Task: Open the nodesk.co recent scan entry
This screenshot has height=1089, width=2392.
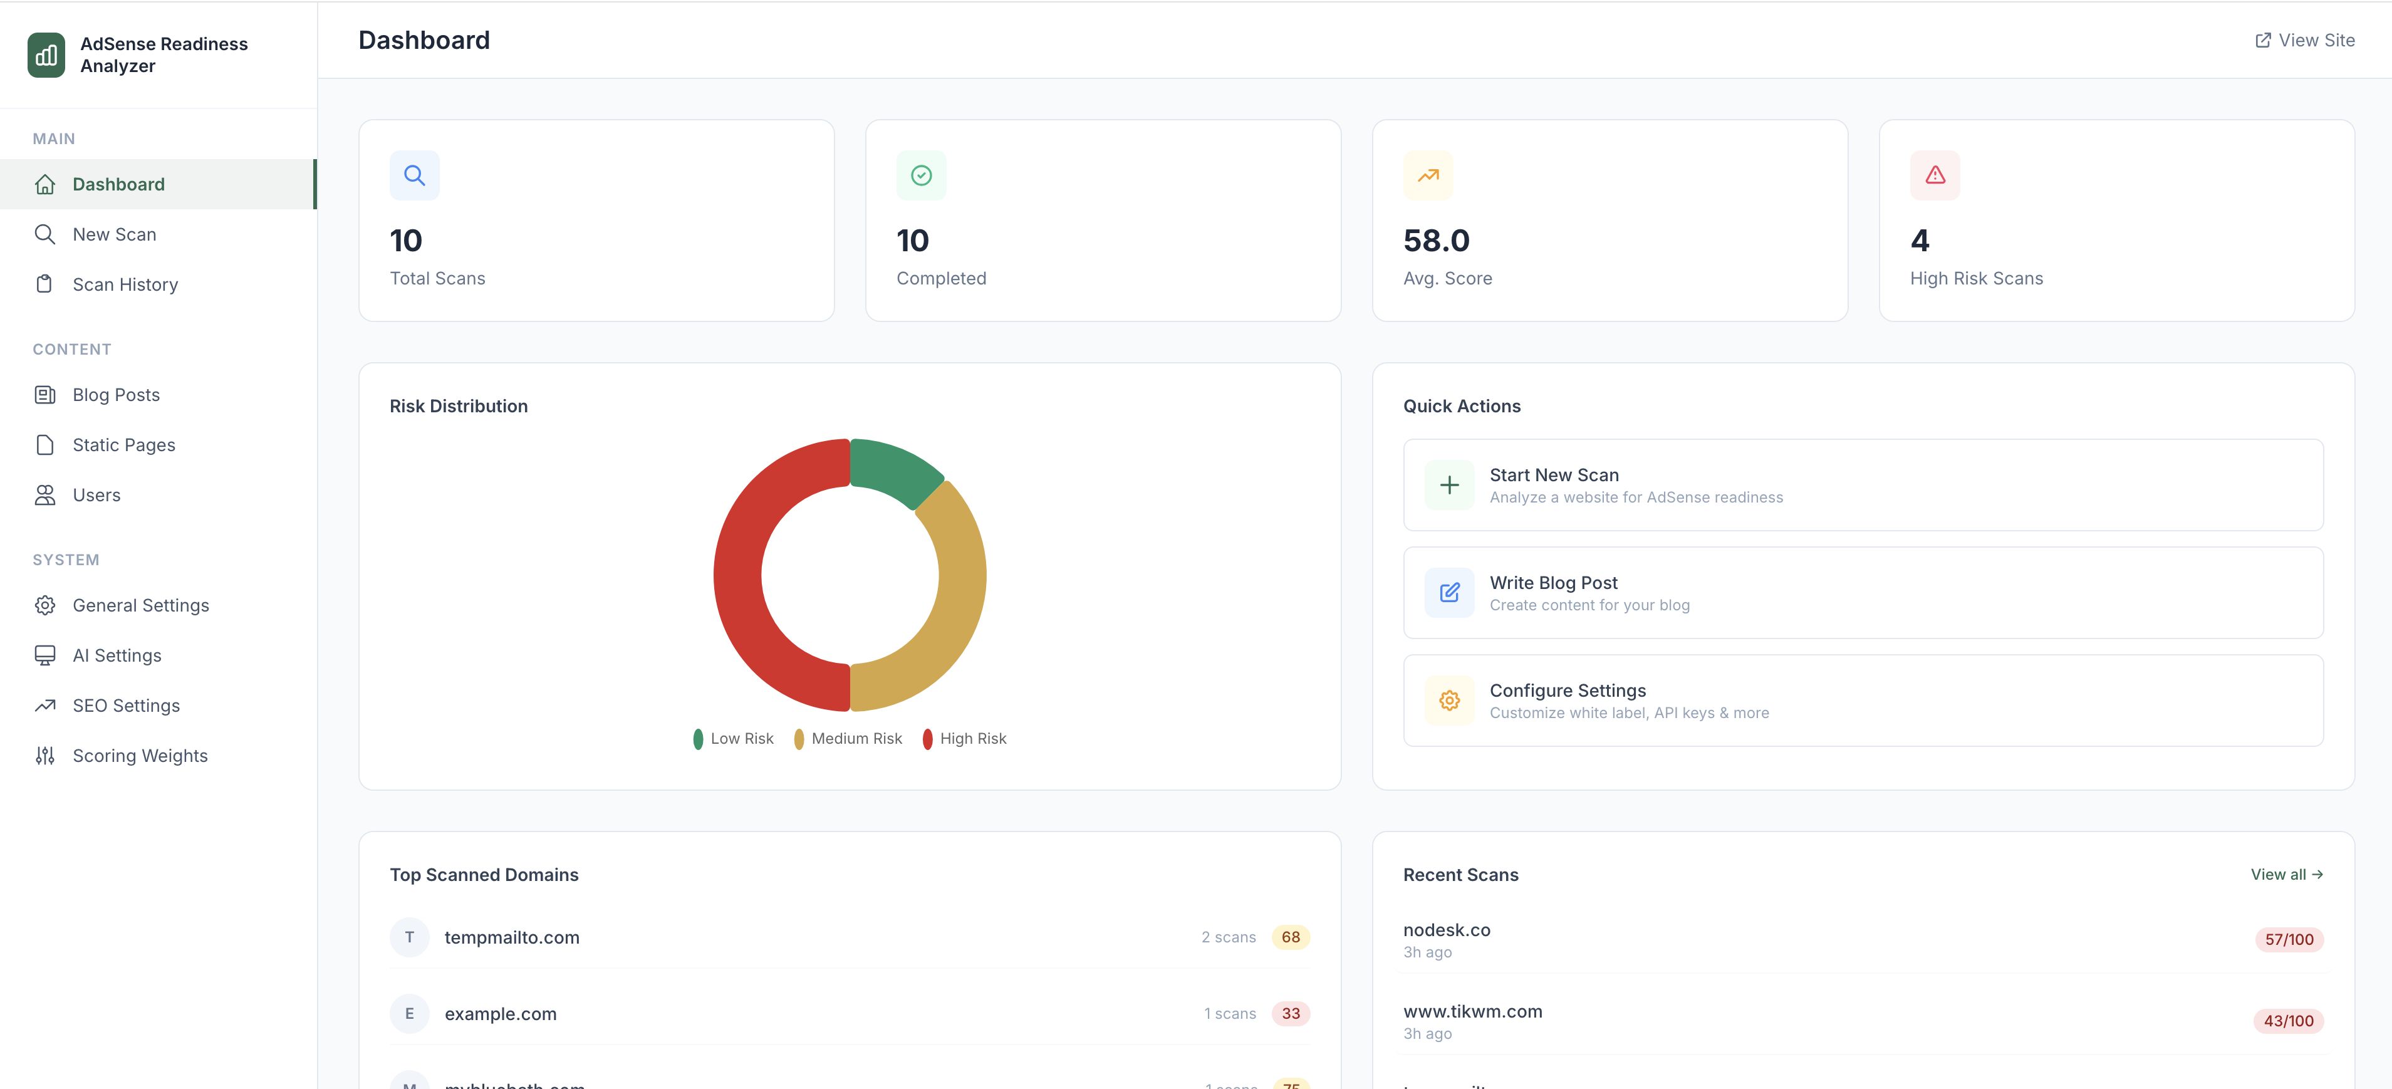Action: 1446,930
